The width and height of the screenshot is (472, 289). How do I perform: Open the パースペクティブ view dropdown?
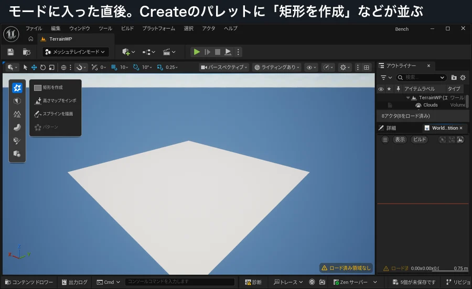(x=224, y=68)
